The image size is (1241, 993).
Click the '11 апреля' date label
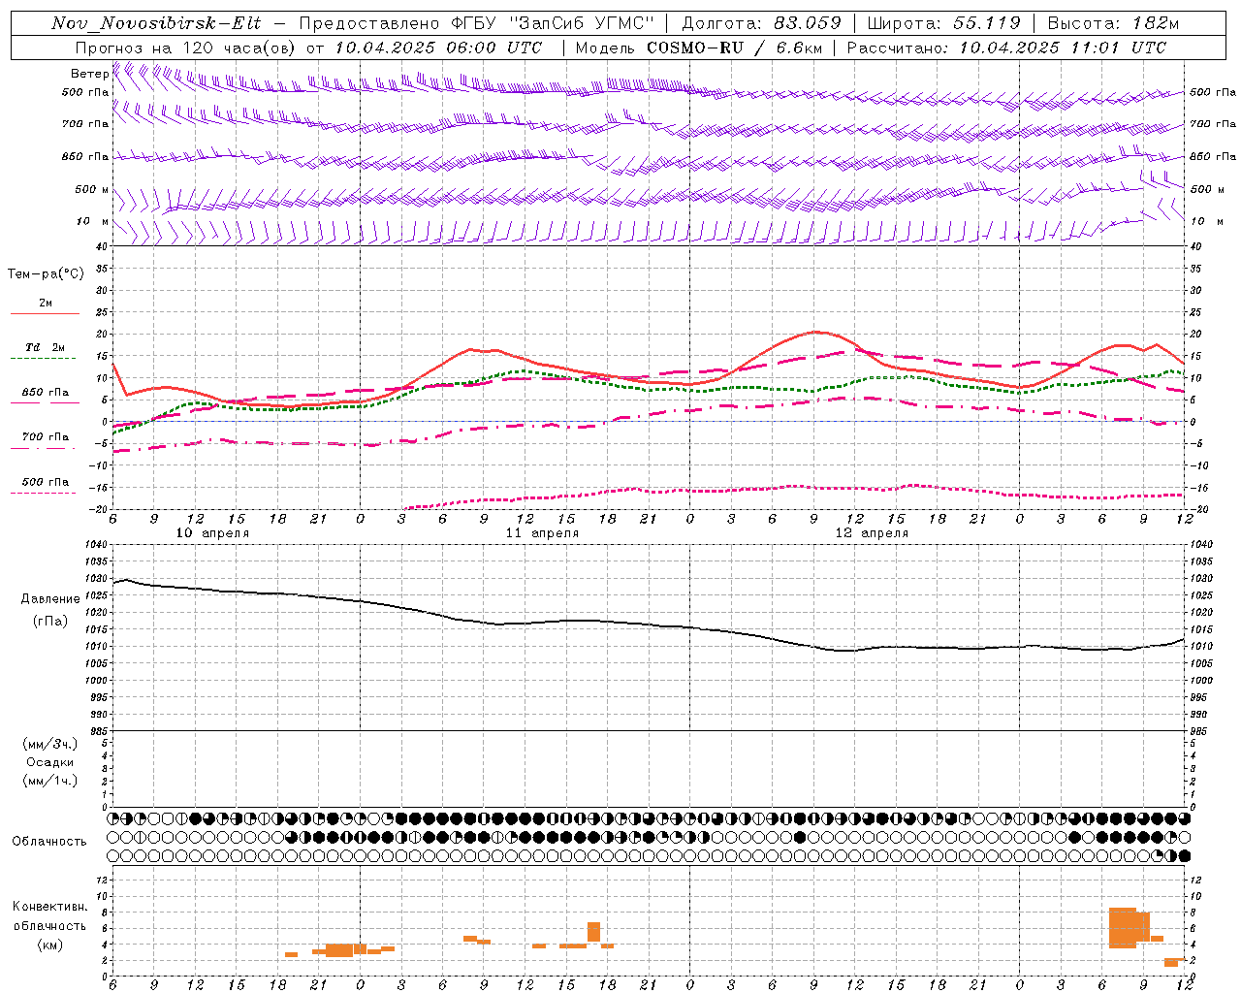point(542,533)
